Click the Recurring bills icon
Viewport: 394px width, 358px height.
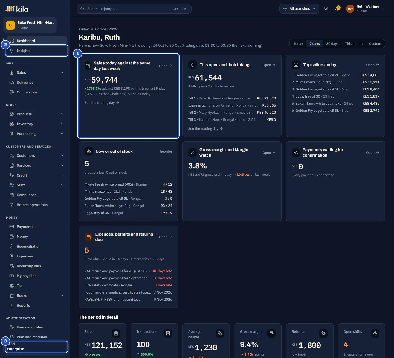click(x=11, y=266)
